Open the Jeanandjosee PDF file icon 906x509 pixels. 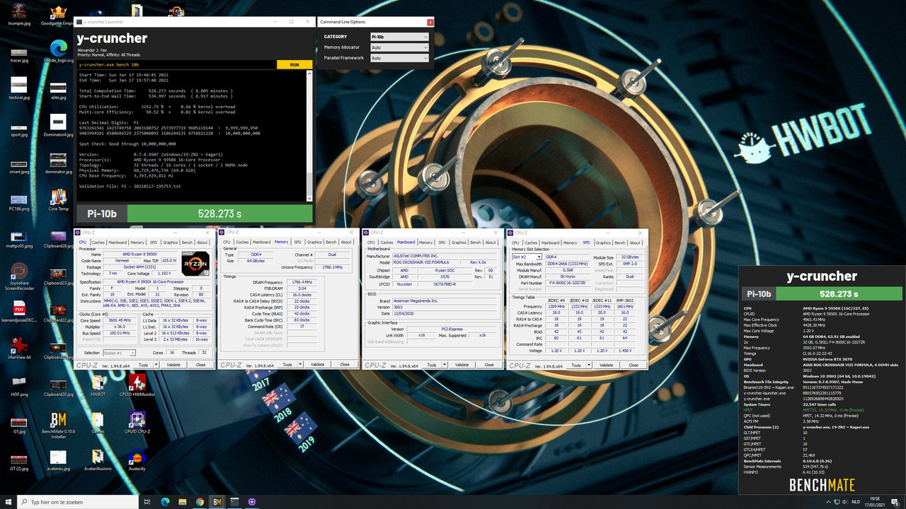tap(19, 311)
